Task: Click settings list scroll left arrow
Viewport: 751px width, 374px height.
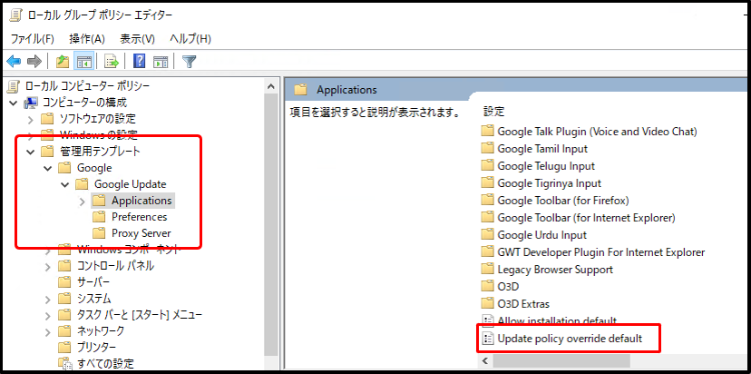Action: pyautogui.click(x=484, y=360)
